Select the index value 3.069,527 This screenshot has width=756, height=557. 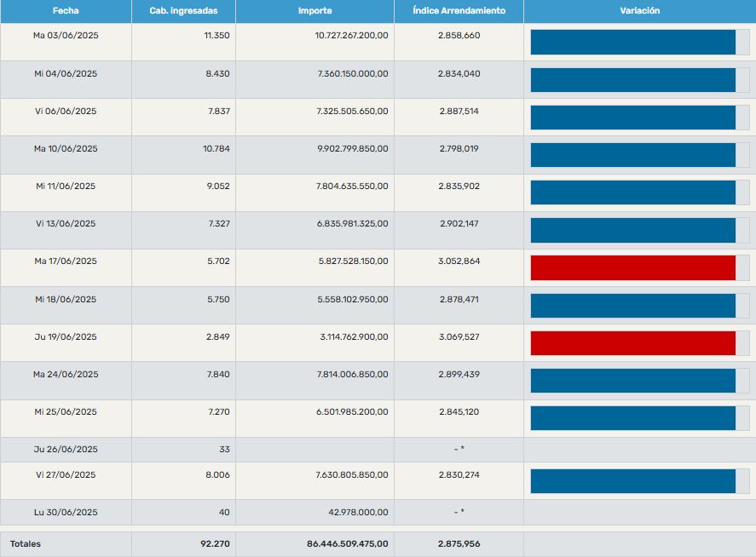pos(459,337)
